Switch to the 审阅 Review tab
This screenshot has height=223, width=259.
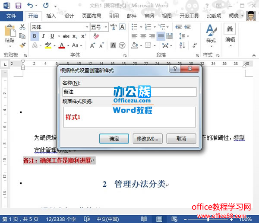149,16
